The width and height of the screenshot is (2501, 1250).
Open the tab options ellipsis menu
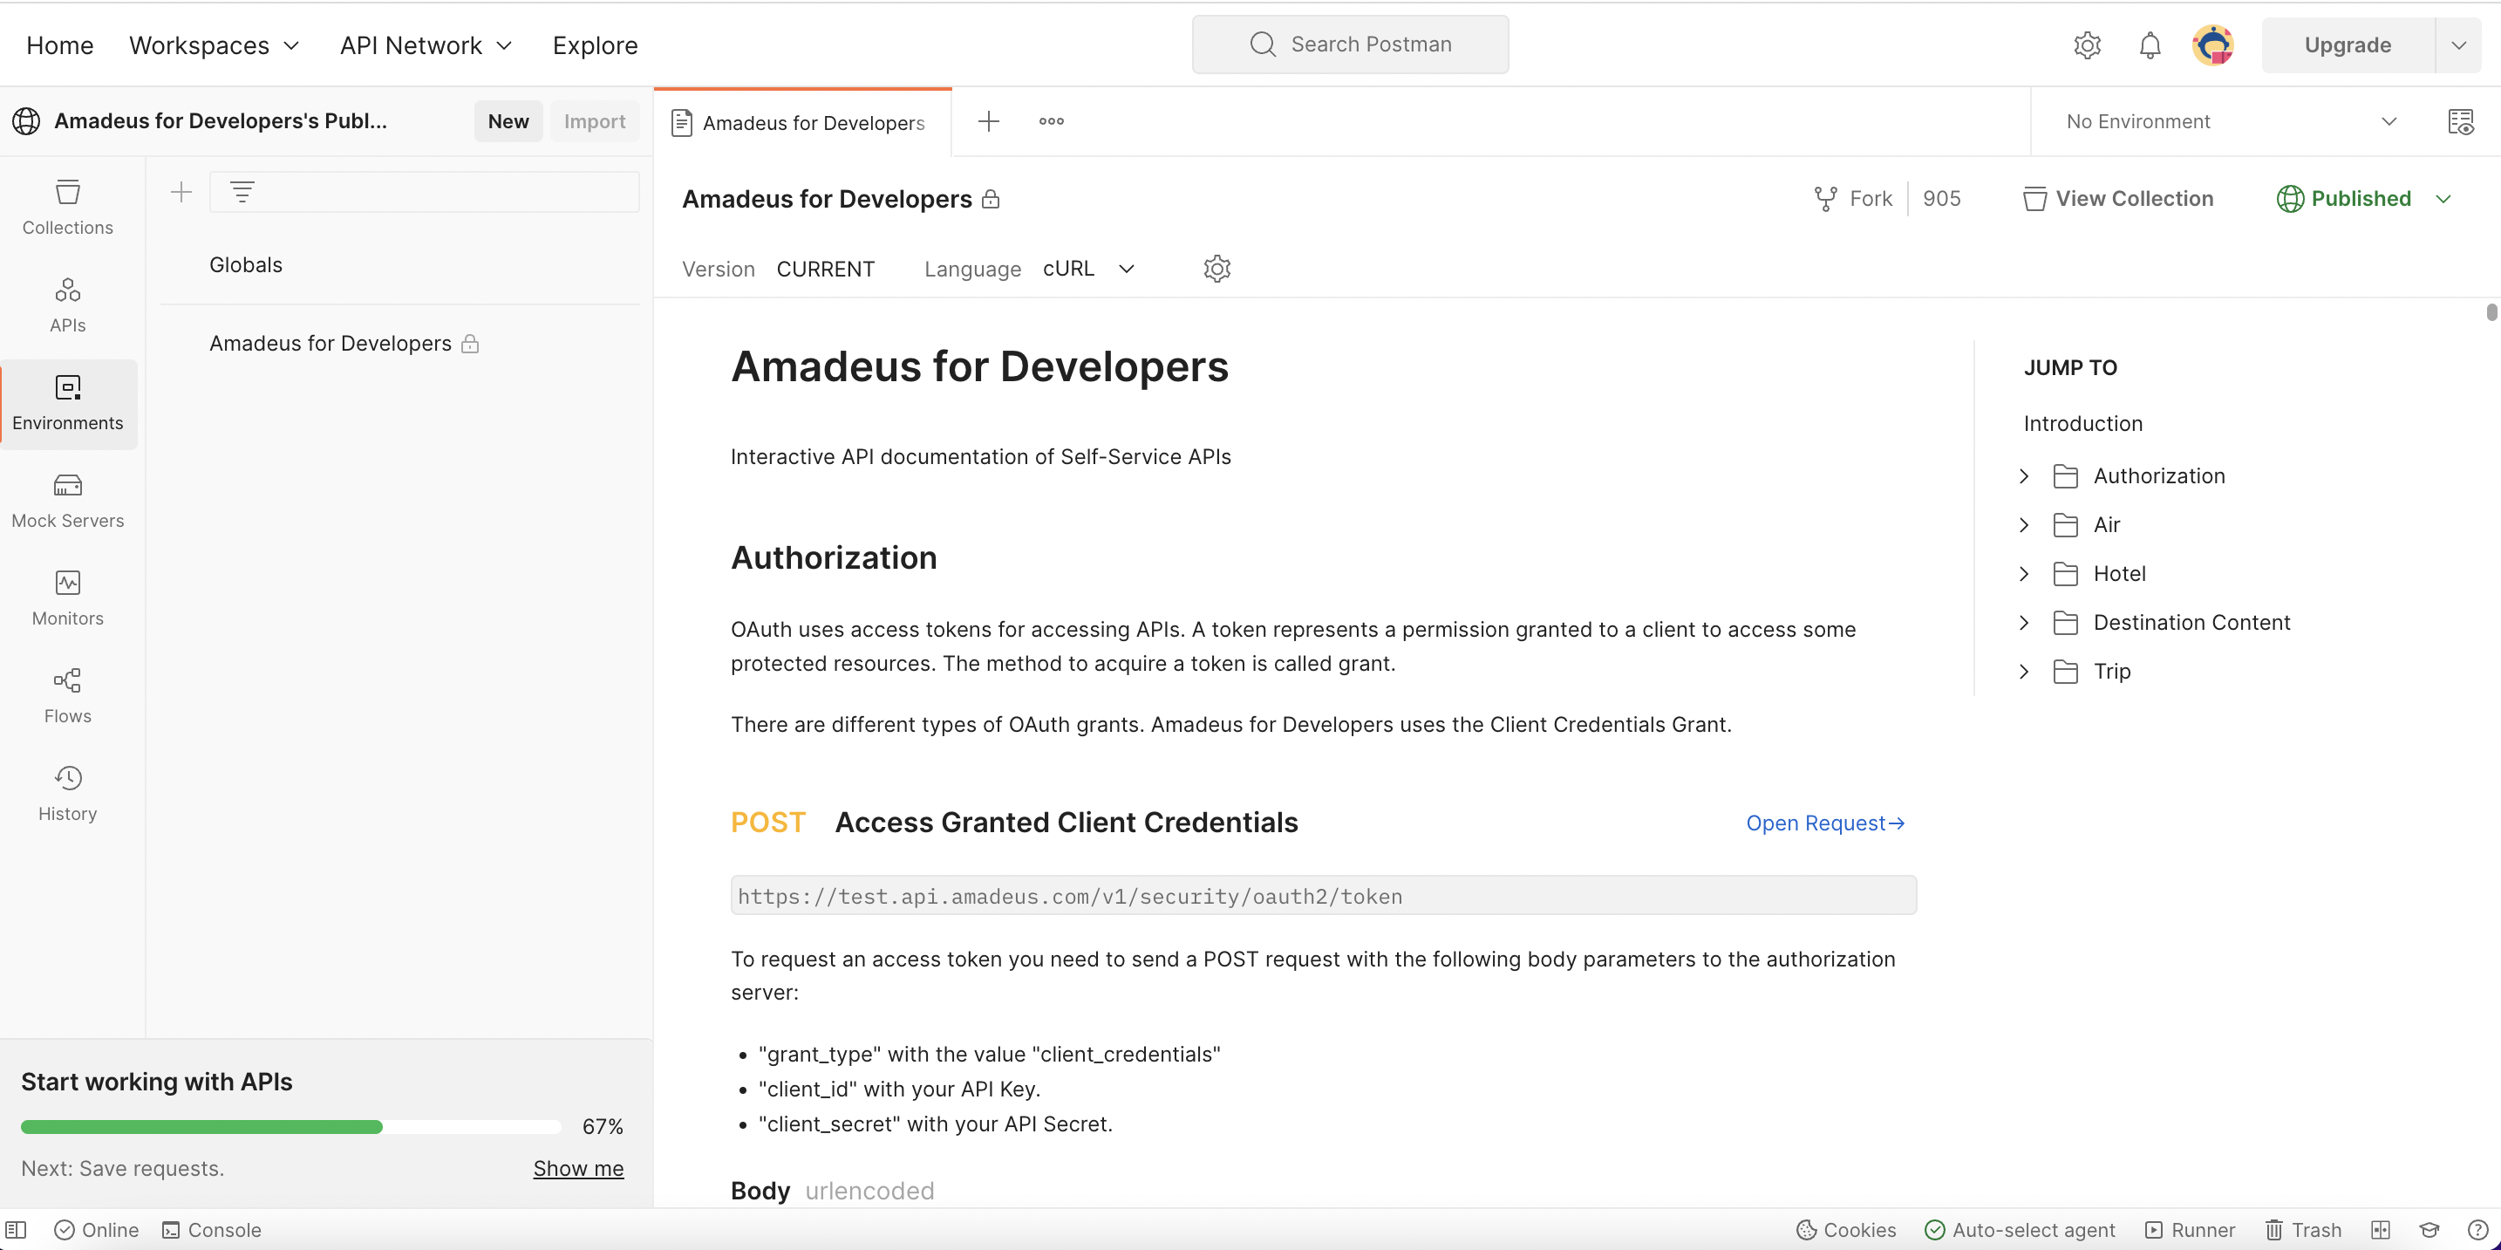point(1052,121)
